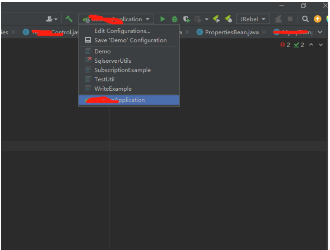Select the Demo run configuration

coord(129,51)
